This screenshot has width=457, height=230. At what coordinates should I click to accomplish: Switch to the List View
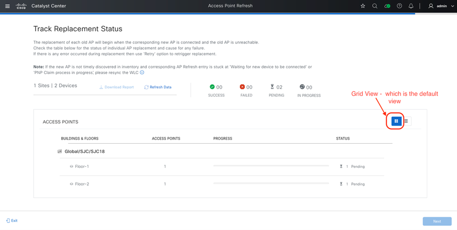point(406,121)
